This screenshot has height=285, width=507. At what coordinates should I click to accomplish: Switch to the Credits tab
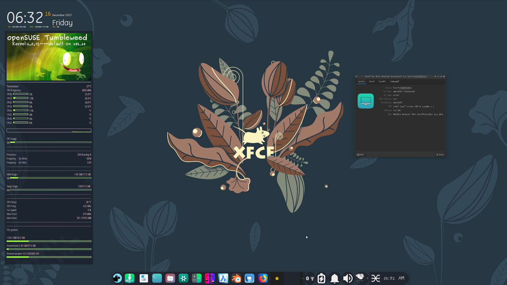pyautogui.click(x=382, y=81)
